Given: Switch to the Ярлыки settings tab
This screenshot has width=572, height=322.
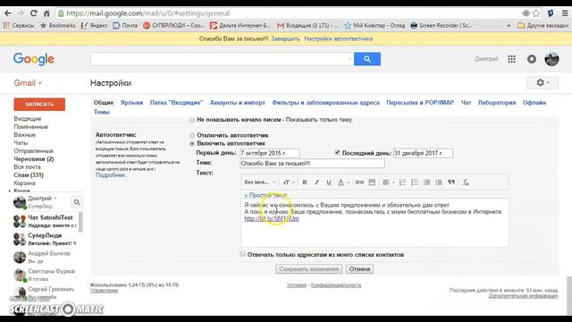Looking at the screenshot, I should pos(131,103).
